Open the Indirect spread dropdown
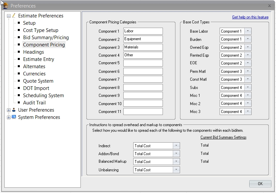Image resolution: width=276 pixels, height=193 pixels. click(177, 145)
